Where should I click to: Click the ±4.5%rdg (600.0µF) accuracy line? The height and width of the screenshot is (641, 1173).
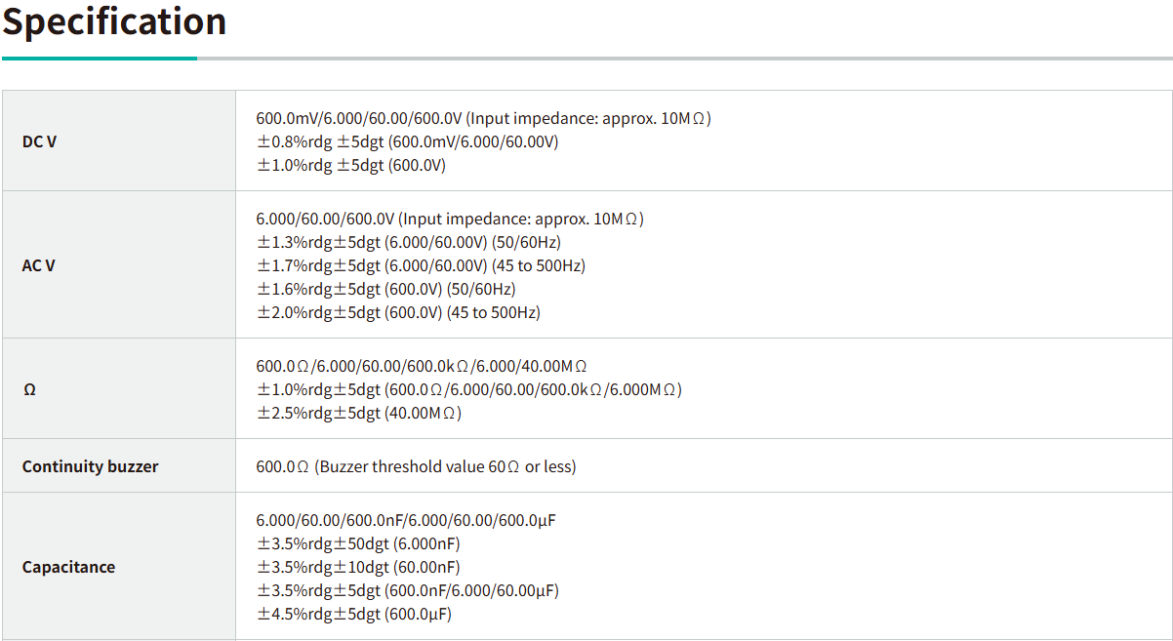[x=354, y=614]
